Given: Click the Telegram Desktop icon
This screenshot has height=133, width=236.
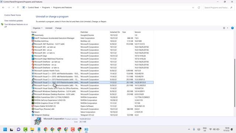Looking at the screenshot, I should click(x=33, y=115).
